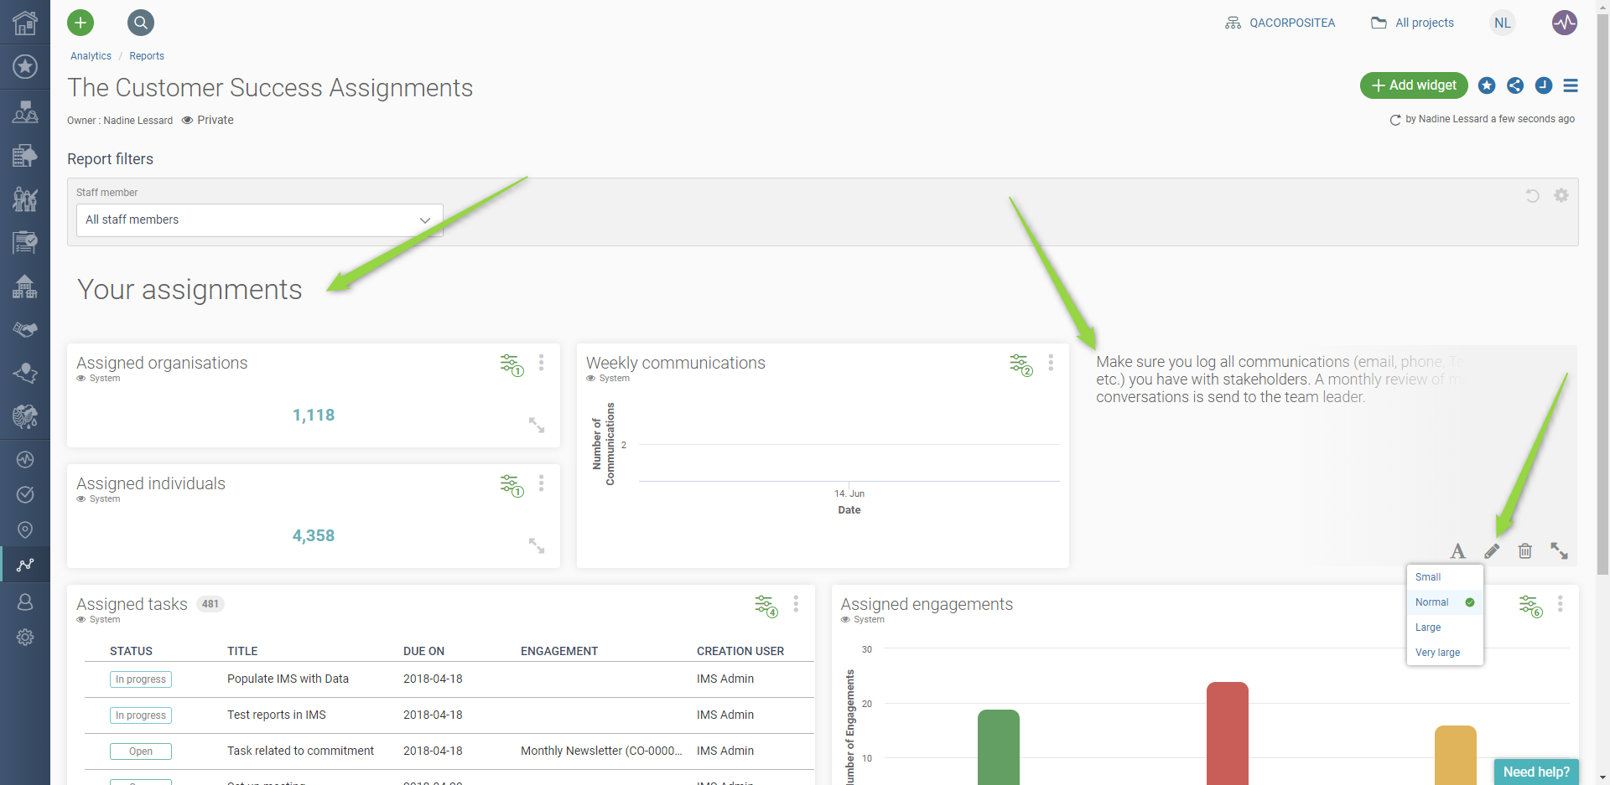
Task: Open the QACORPOSITEA organisation link
Action: pyautogui.click(x=1280, y=23)
